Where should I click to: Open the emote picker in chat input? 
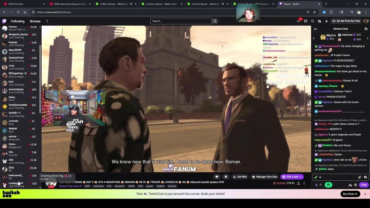(x=360, y=177)
